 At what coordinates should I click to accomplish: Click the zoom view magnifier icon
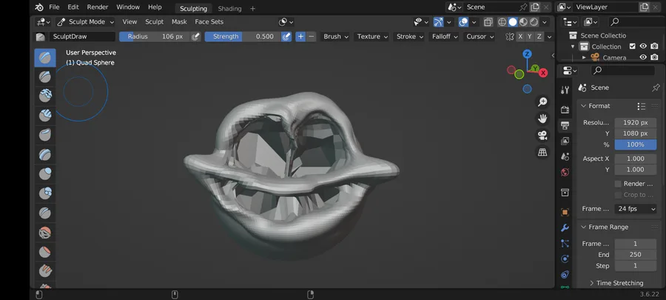pyautogui.click(x=542, y=101)
